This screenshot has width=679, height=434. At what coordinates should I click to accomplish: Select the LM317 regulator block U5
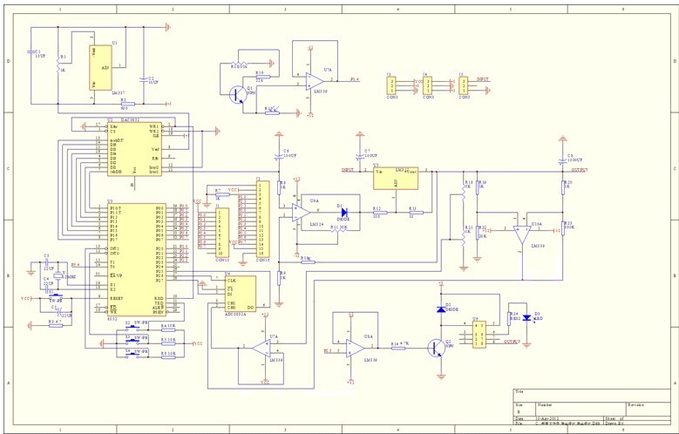click(396, 179)
